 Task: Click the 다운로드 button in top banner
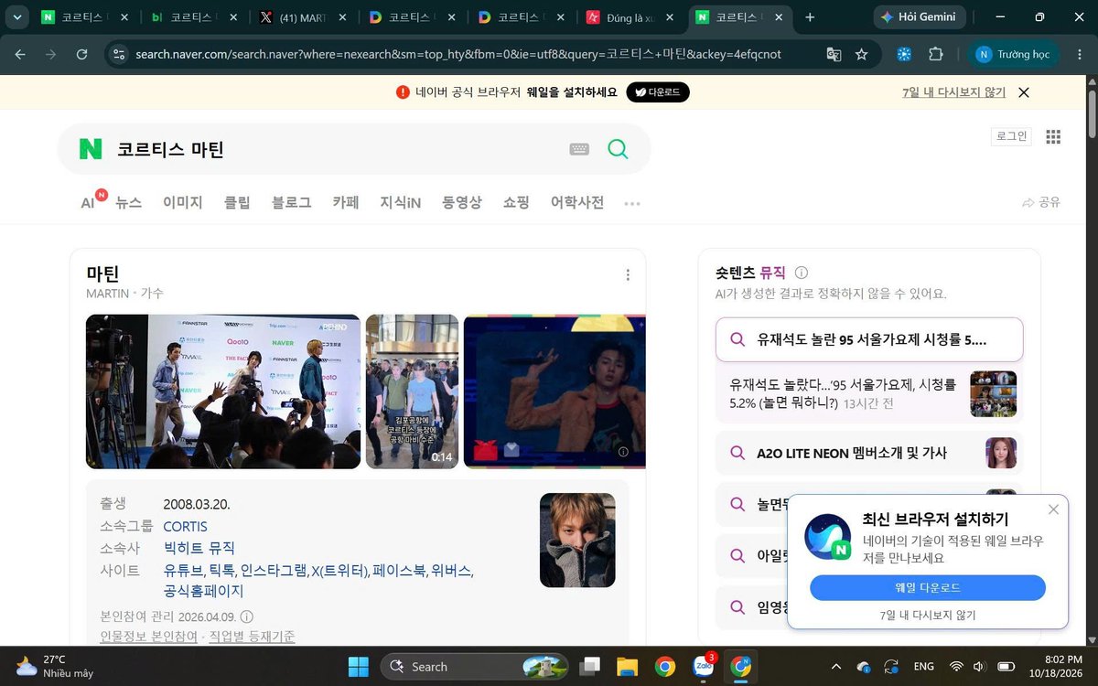657,92
